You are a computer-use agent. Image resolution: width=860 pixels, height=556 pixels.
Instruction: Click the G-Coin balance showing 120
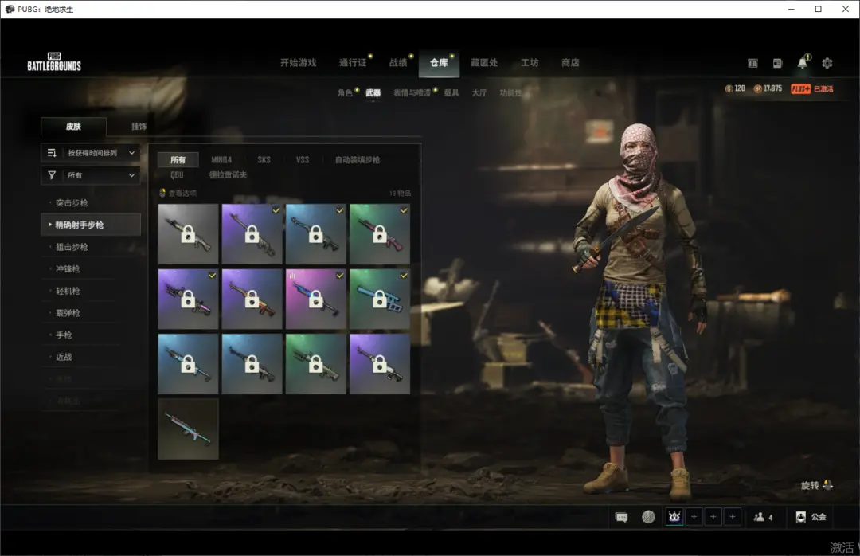735,88
